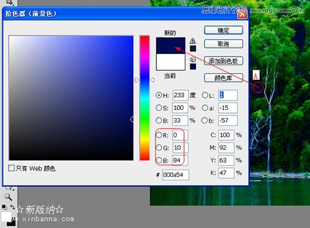This screenshot has width=310, height=228.
Task: Click the 添加到色板 button
Action: click(x=223, y=61)
